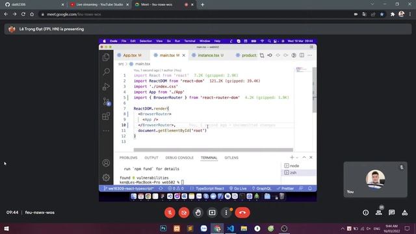Close the terminal panel
416x234 pixels.
click(x=311, y=157)
